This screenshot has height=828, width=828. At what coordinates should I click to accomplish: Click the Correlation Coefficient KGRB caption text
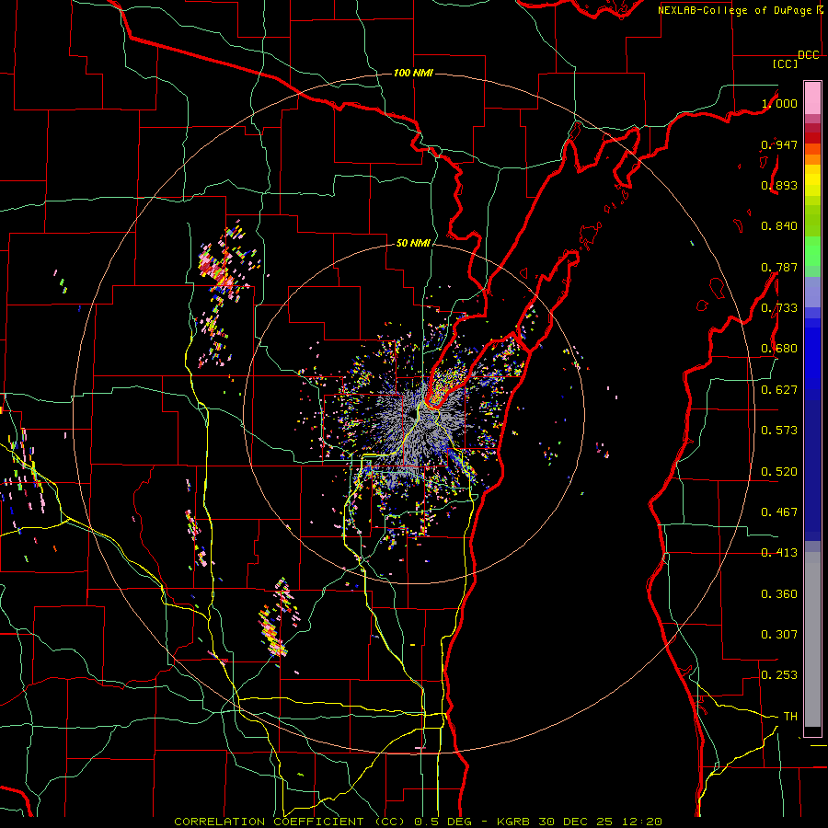click(x=419, y=822)
